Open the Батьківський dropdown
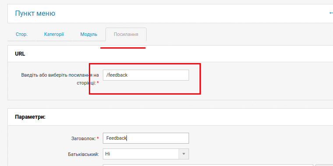Screen dimensions: 333x166 coord(146,154)
